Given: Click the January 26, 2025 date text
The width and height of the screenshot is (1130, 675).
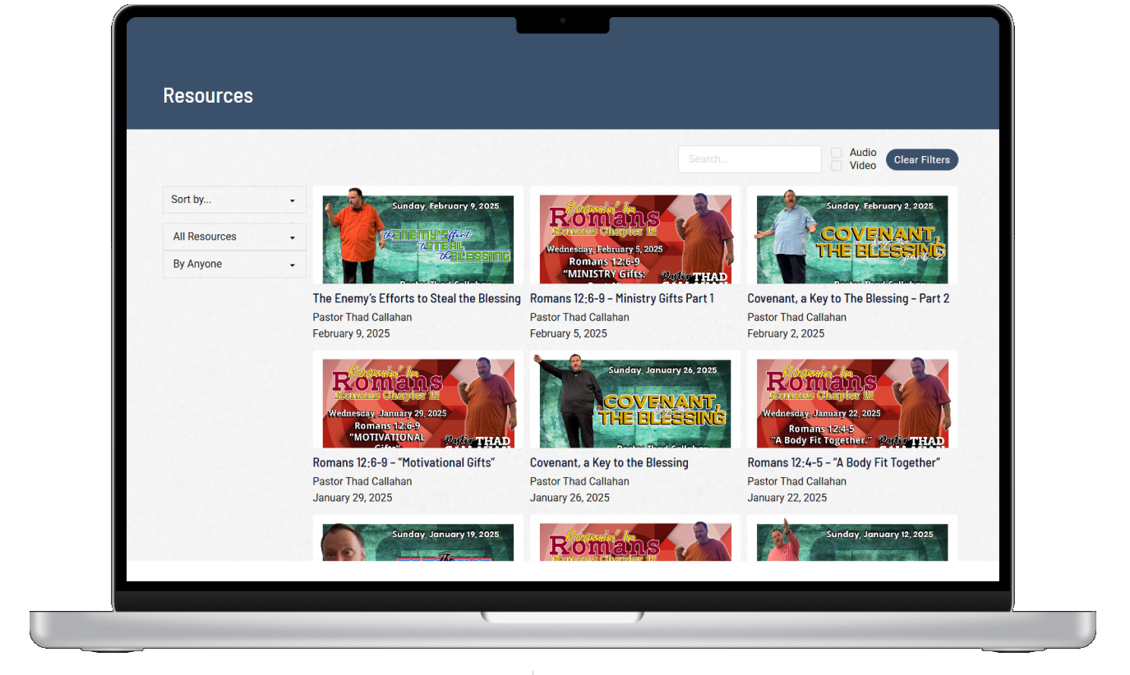Looking at the screenshot, I should [x=570, y=498].
